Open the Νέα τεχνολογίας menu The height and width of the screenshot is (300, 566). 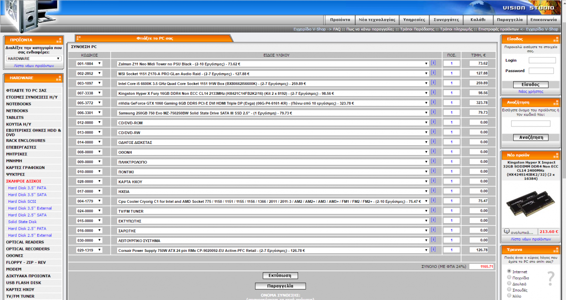[x=376, y=20]
